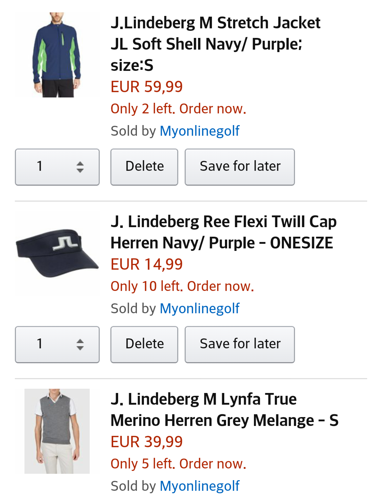Viewport: 382px width, 500px height.
Task: Expand quantity selector for the Twill Cap
Action: [57, 344]
